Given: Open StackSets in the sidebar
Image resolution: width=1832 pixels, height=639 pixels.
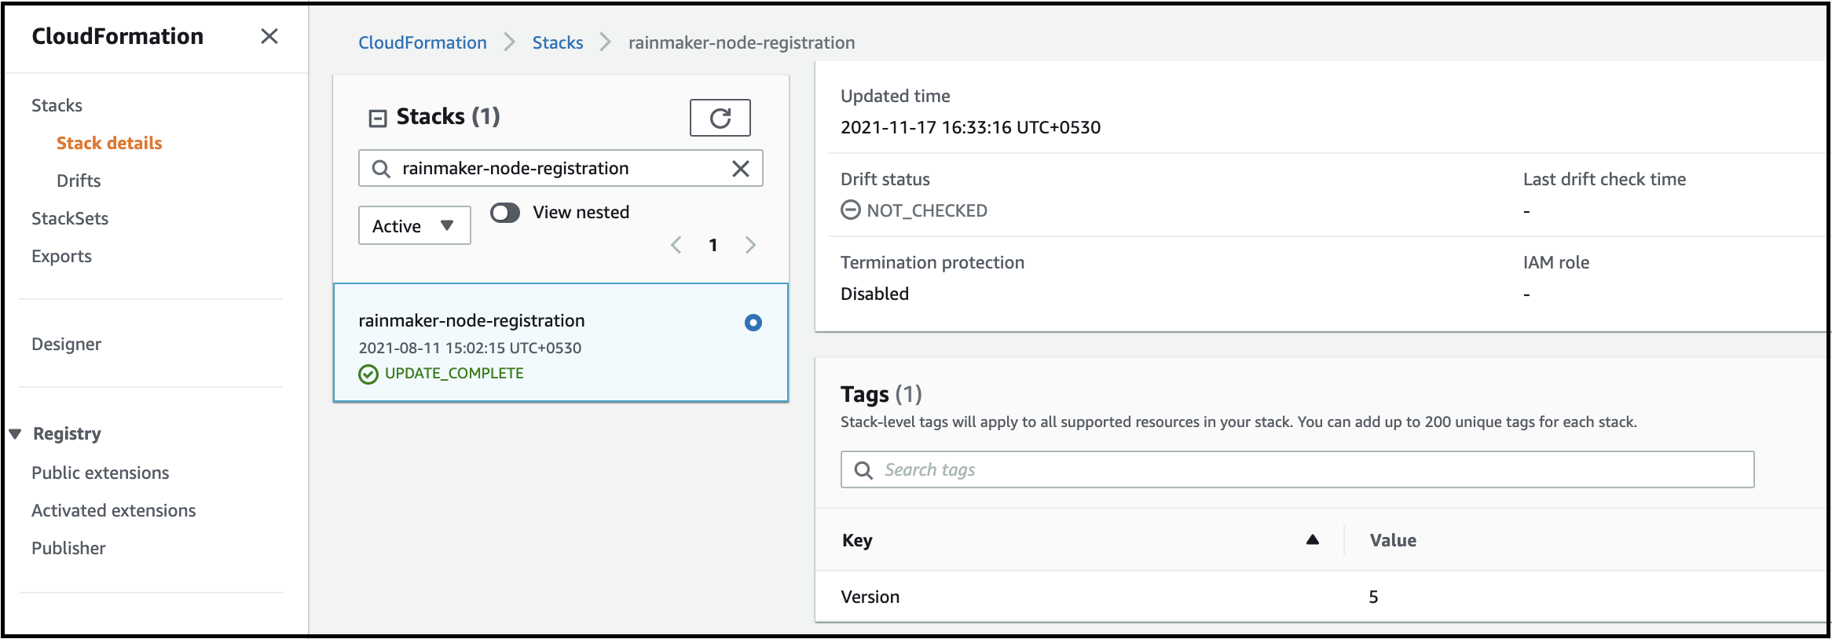Looking at the screenshot, I should [x=70, y=218].
